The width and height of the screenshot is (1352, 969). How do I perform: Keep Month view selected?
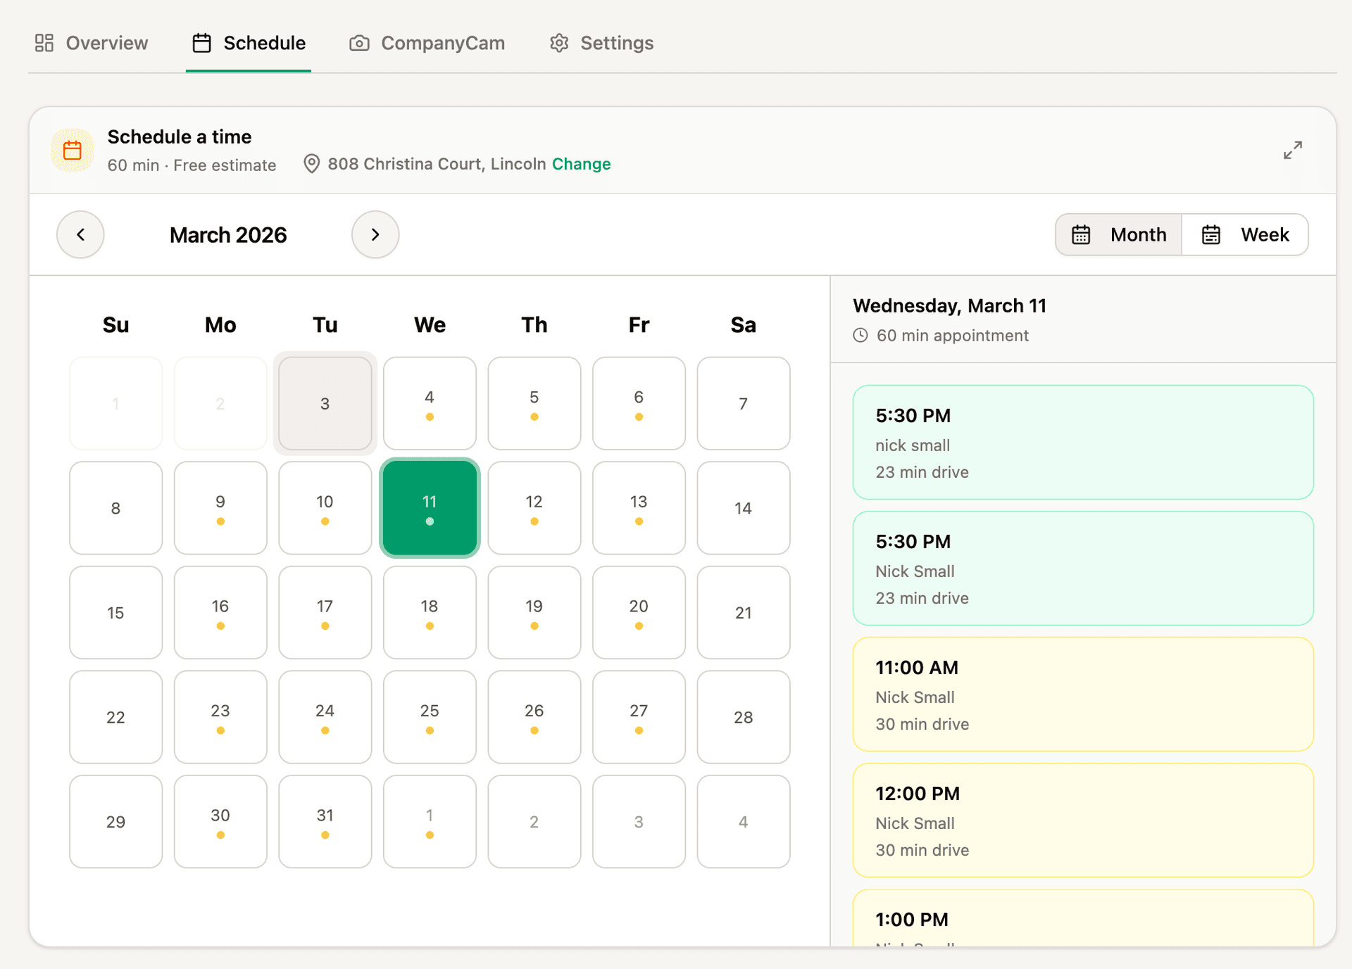click(1118, 234)
